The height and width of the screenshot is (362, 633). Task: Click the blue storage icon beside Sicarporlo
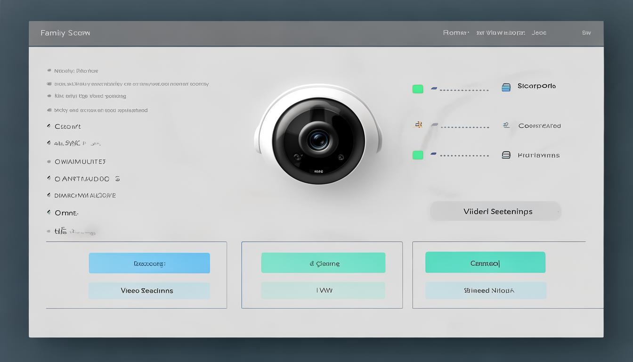click(506, 87)
